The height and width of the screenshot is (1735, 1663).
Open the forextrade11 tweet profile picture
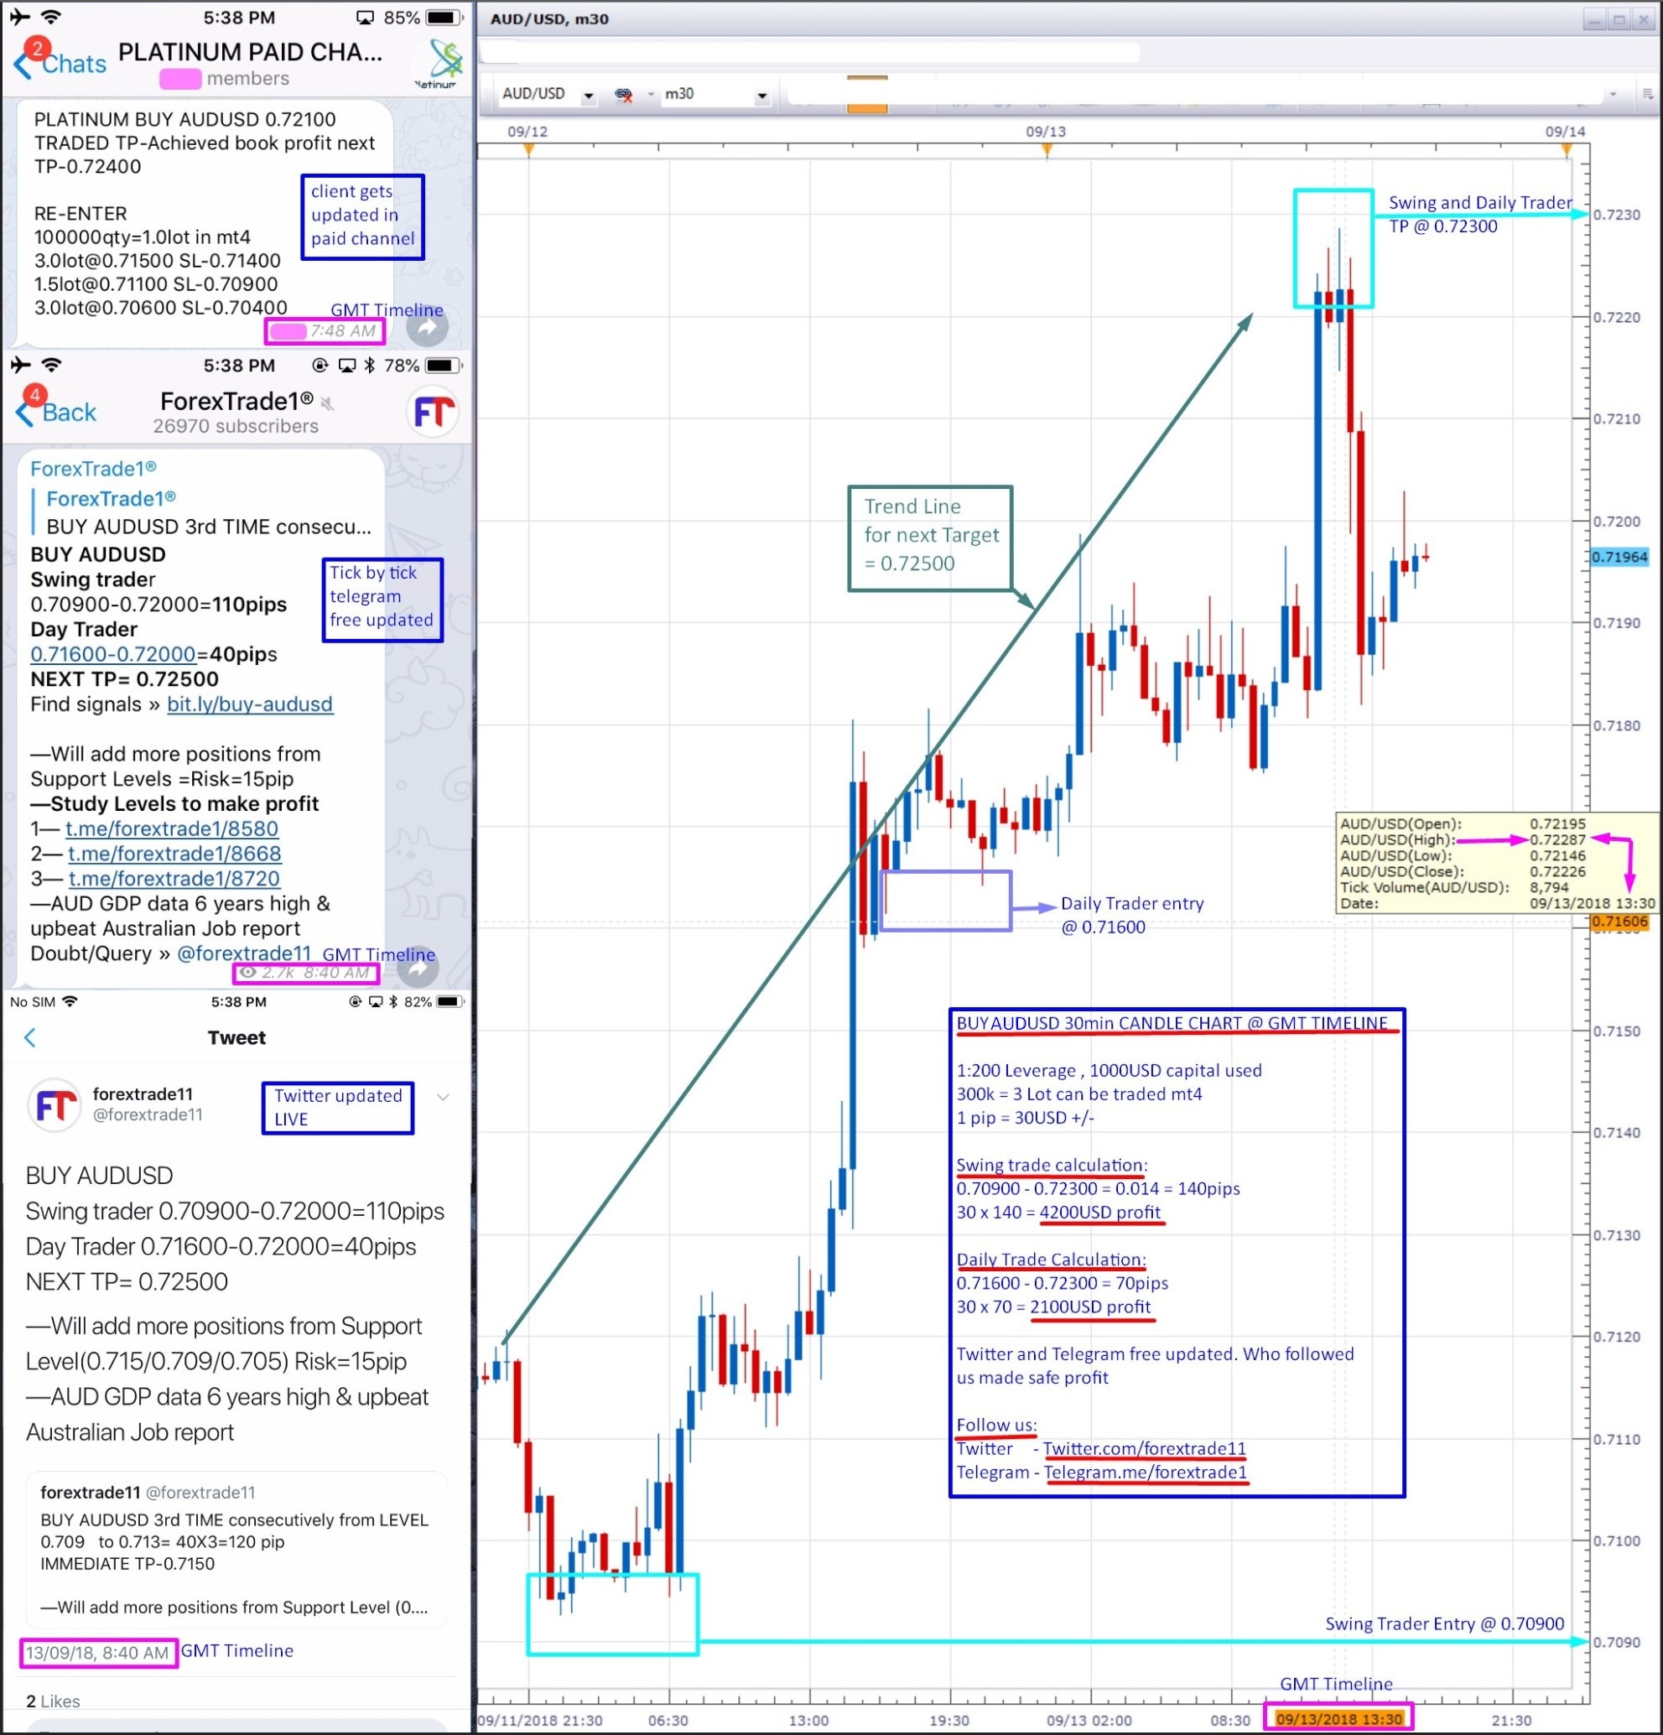click(55, 1104)
